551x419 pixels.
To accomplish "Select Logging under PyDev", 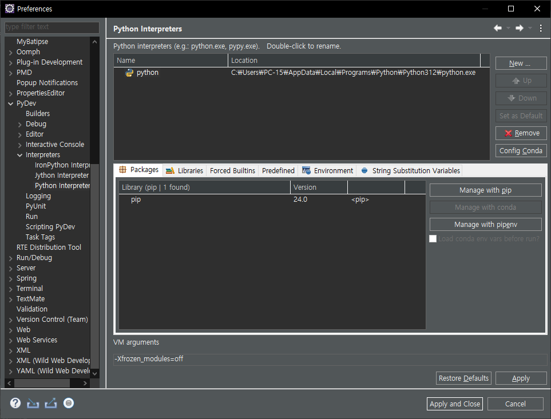I will tap(38, 196).
